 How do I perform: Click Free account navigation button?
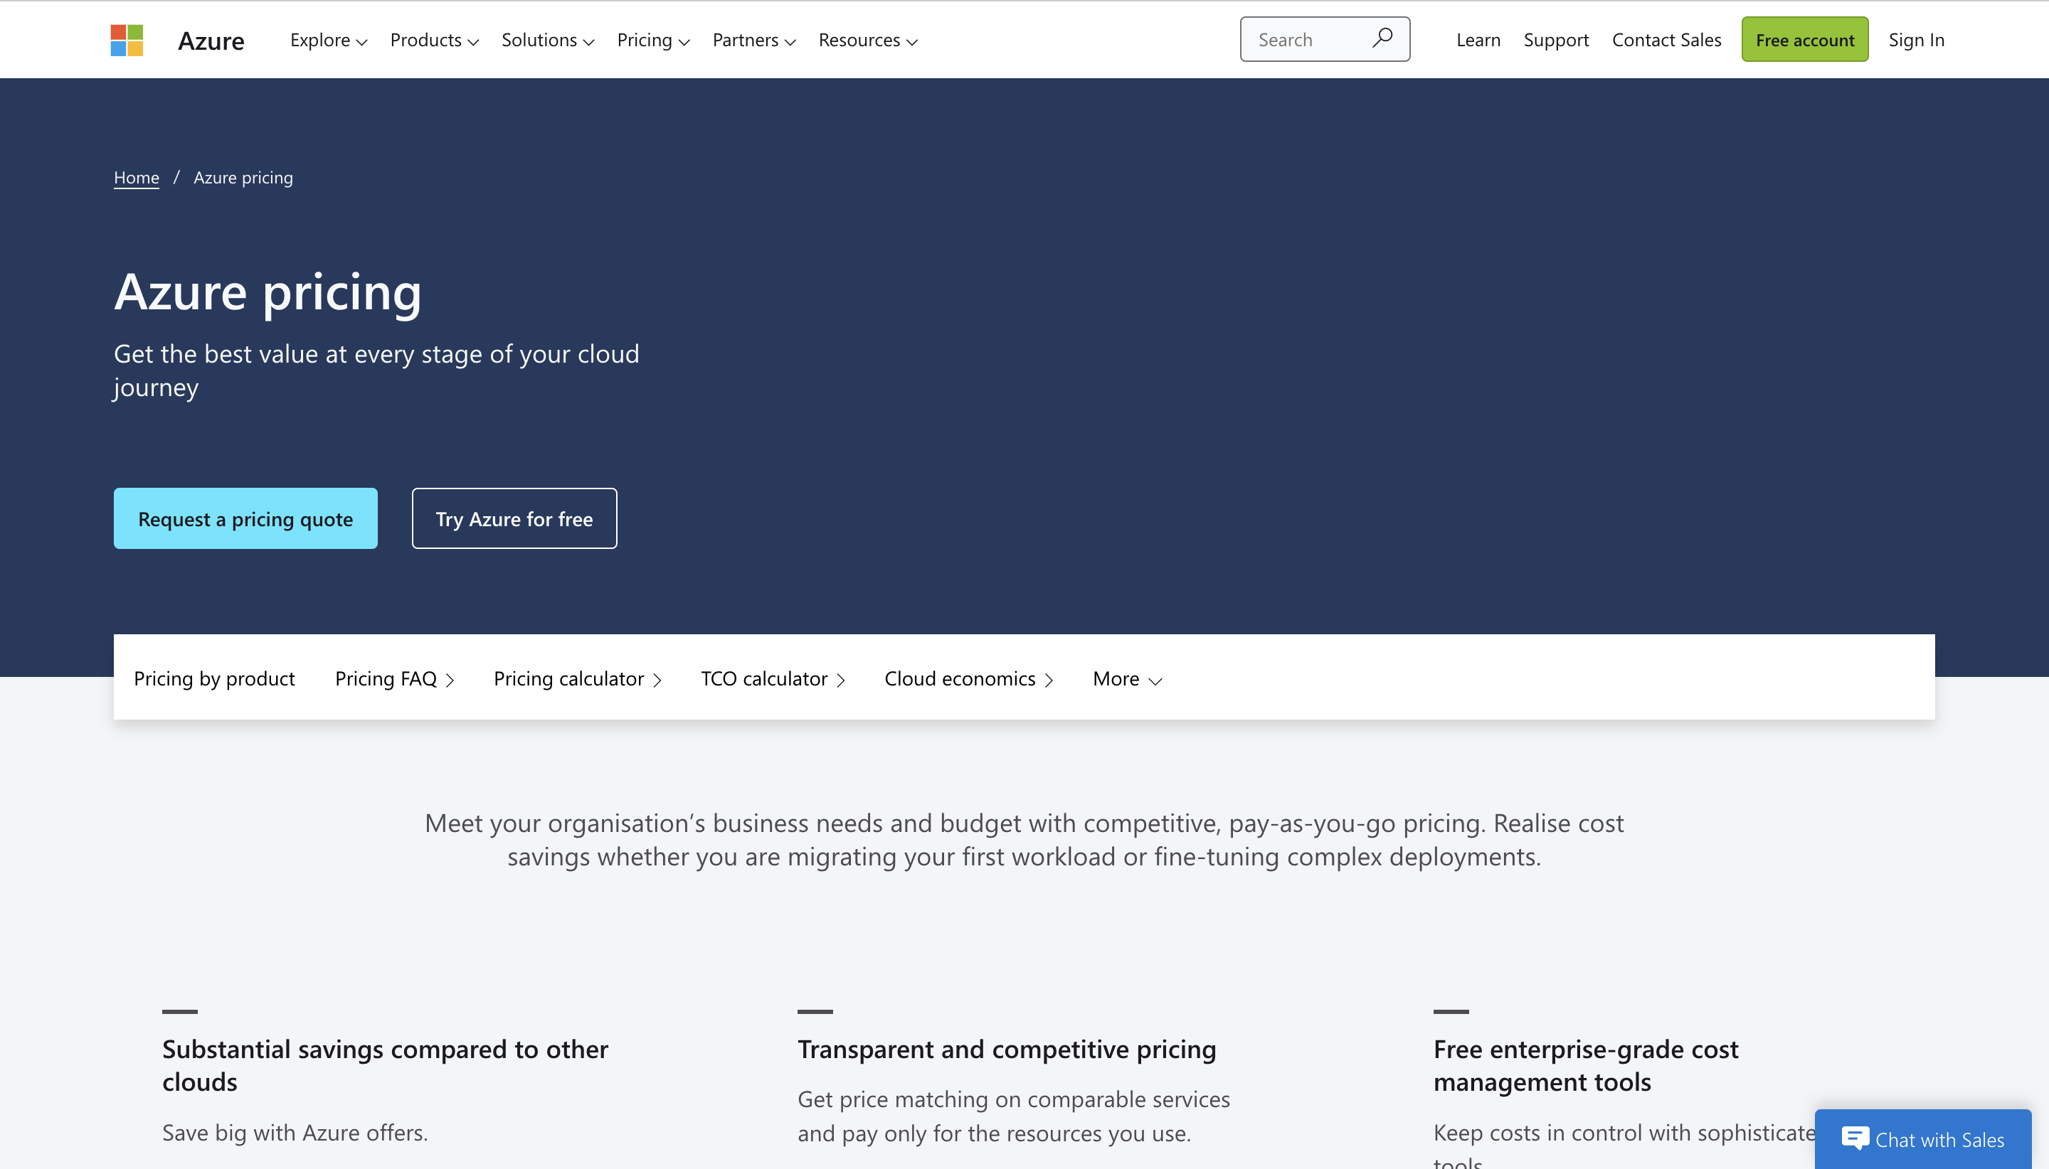tap(1806, 39)
